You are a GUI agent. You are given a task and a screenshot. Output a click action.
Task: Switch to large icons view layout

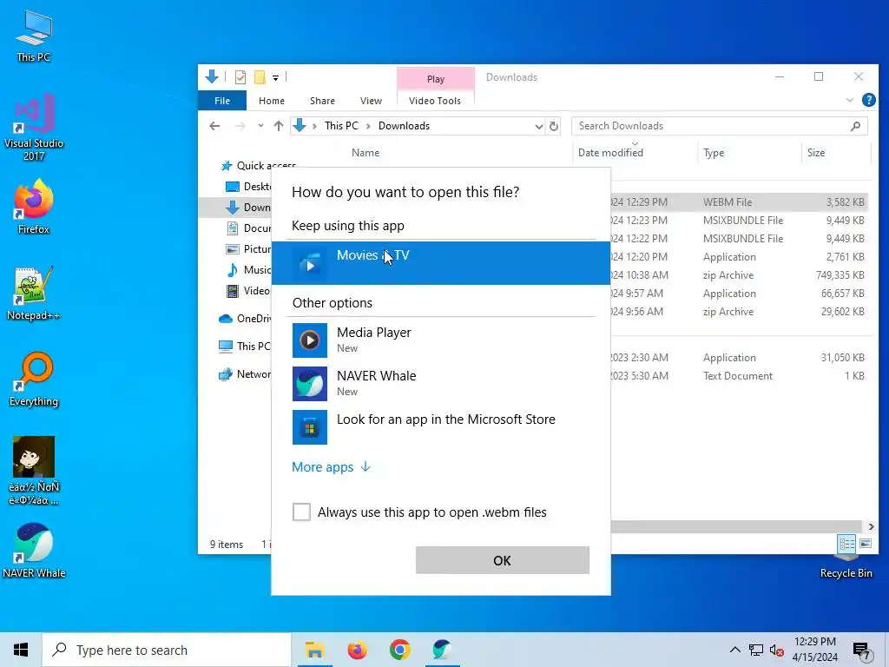click(866, 544)
